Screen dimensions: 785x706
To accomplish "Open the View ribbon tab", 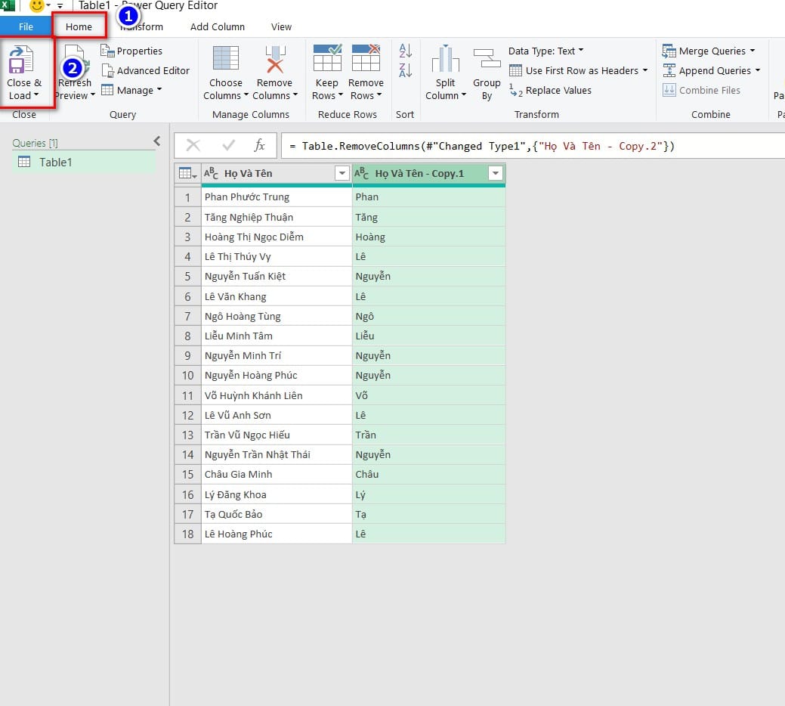I will coord(281,26).
